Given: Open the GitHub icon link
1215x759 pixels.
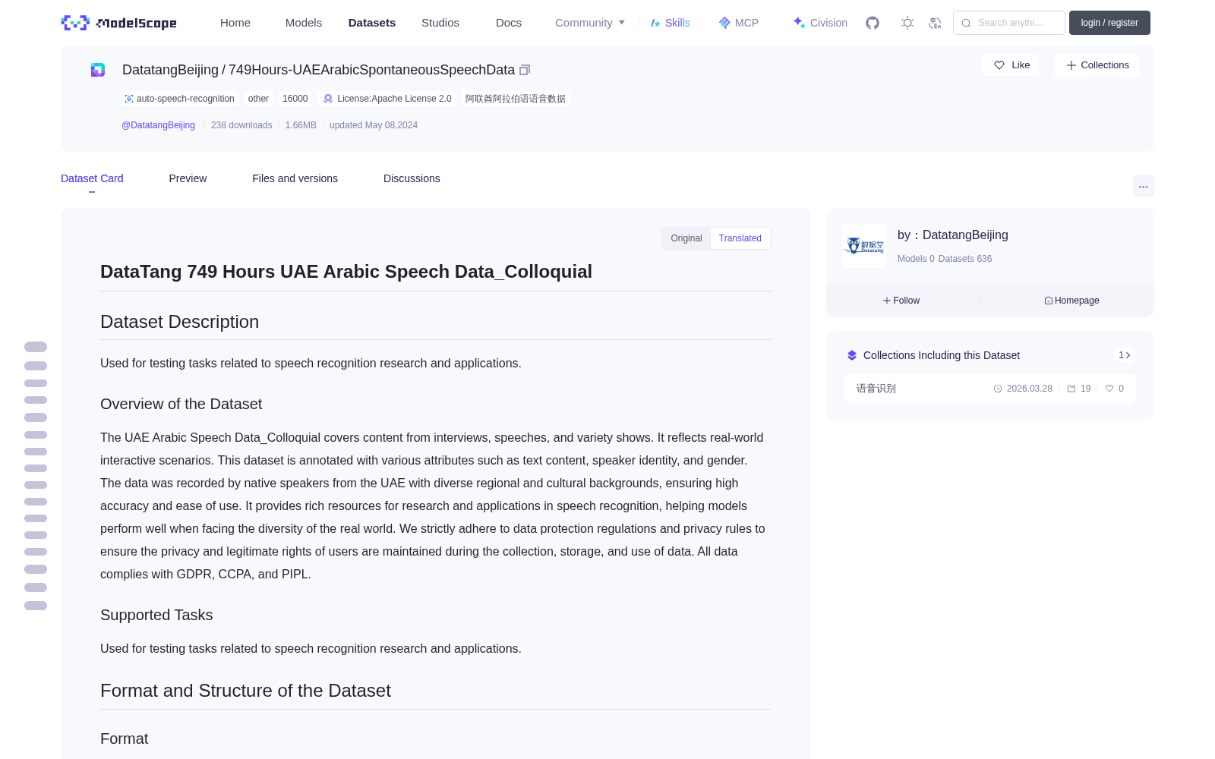Looking at the screenshot, I should coord(873,23).
